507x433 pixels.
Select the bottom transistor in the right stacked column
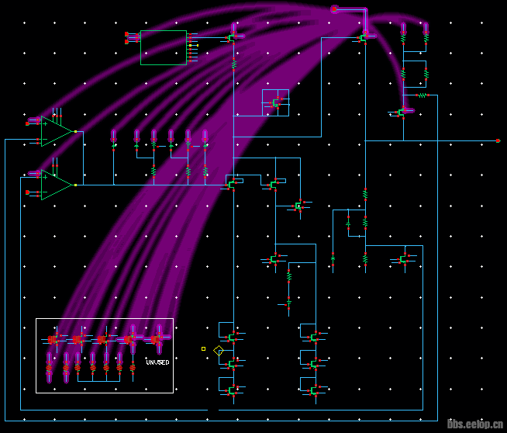[313, 391]
